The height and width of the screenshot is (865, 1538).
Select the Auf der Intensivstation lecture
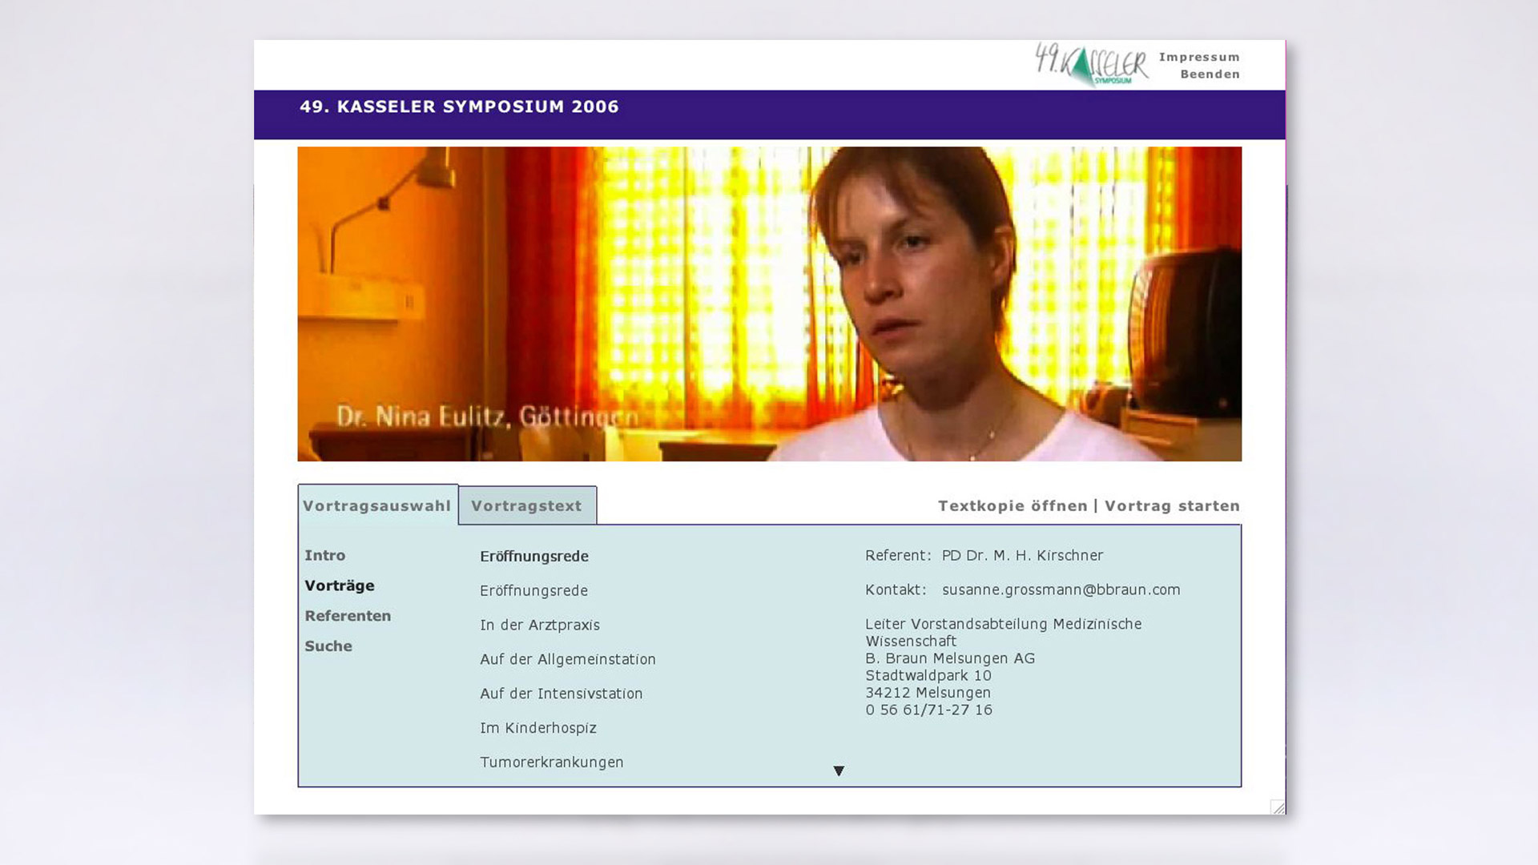(x=561, y=694)
